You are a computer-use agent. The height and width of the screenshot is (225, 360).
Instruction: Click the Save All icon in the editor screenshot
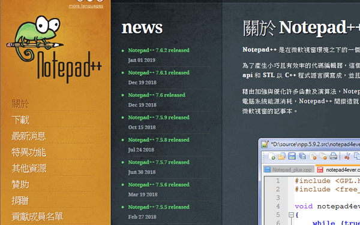302,156
